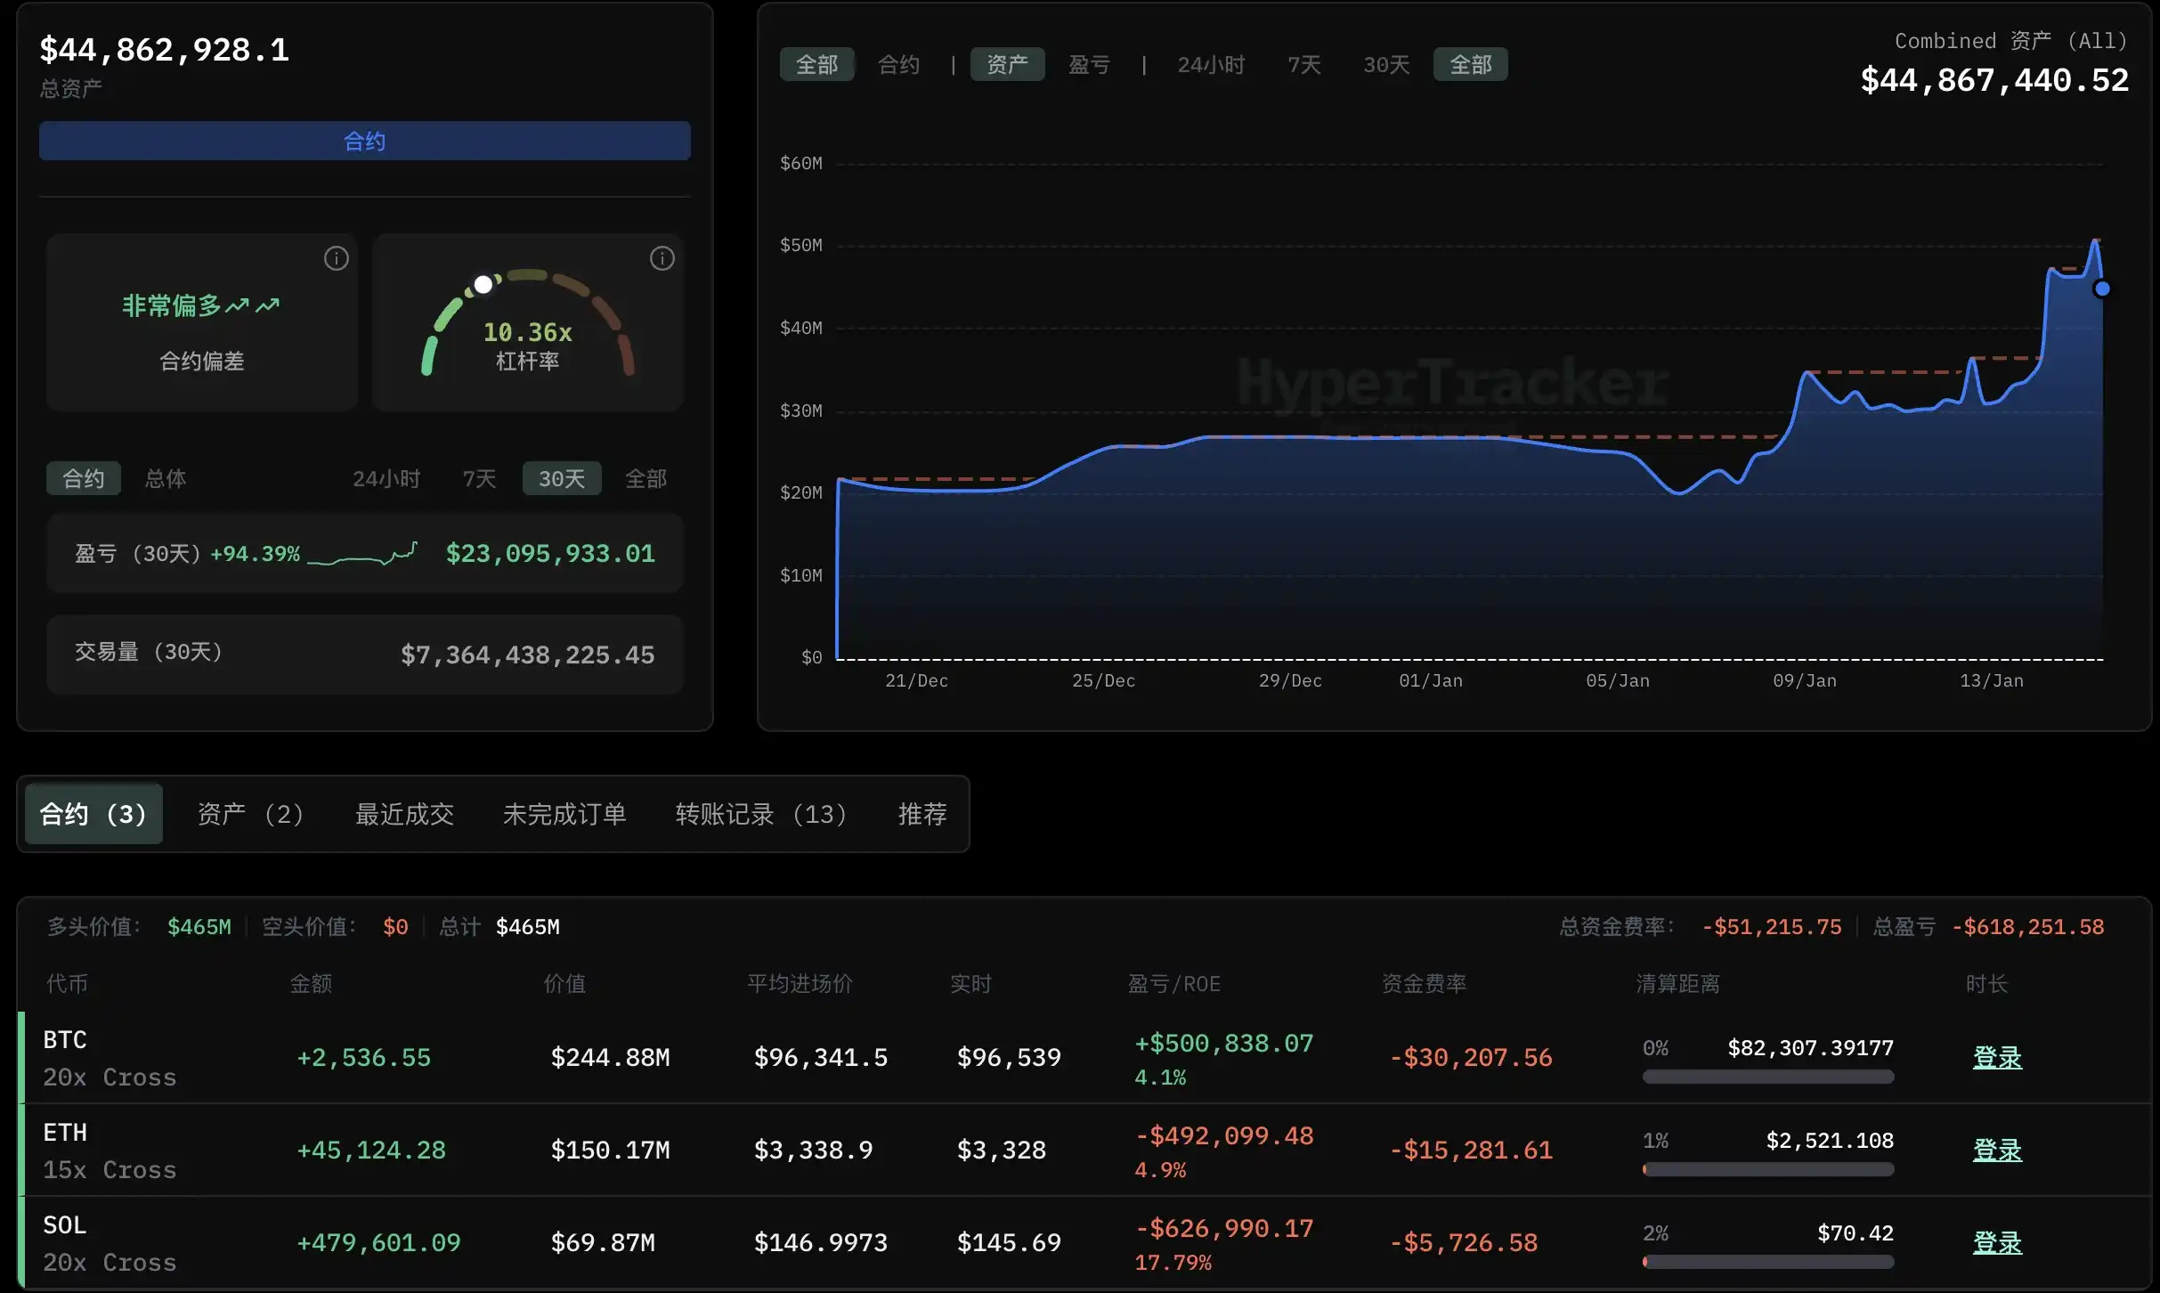Select 7天 in stats period filter

coord(479,479)
